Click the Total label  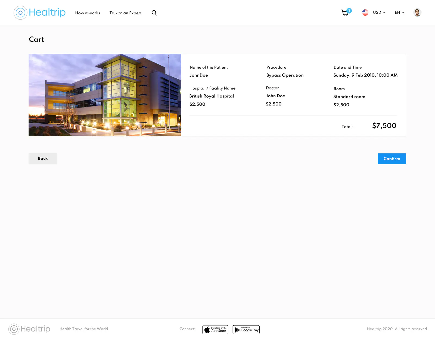(x=347, y=127)
